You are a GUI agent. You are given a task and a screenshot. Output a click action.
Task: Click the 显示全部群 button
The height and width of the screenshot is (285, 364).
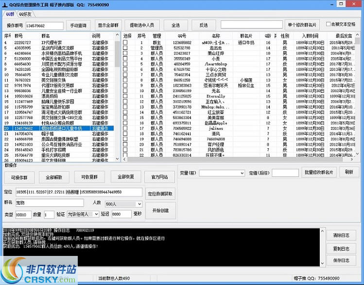click(108, 25)
